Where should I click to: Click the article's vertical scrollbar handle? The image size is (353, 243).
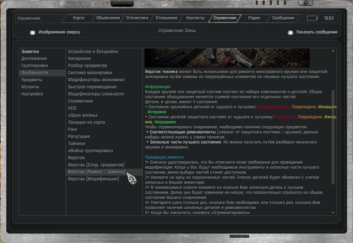pos(333,137)
